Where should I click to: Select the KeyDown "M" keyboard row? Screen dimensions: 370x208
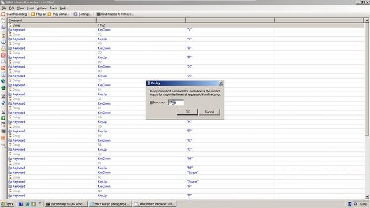(x=186, y=159)
